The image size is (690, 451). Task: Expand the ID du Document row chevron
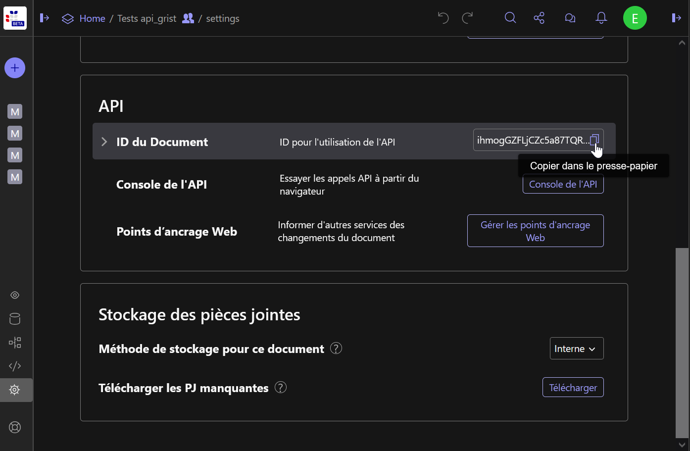104,142
